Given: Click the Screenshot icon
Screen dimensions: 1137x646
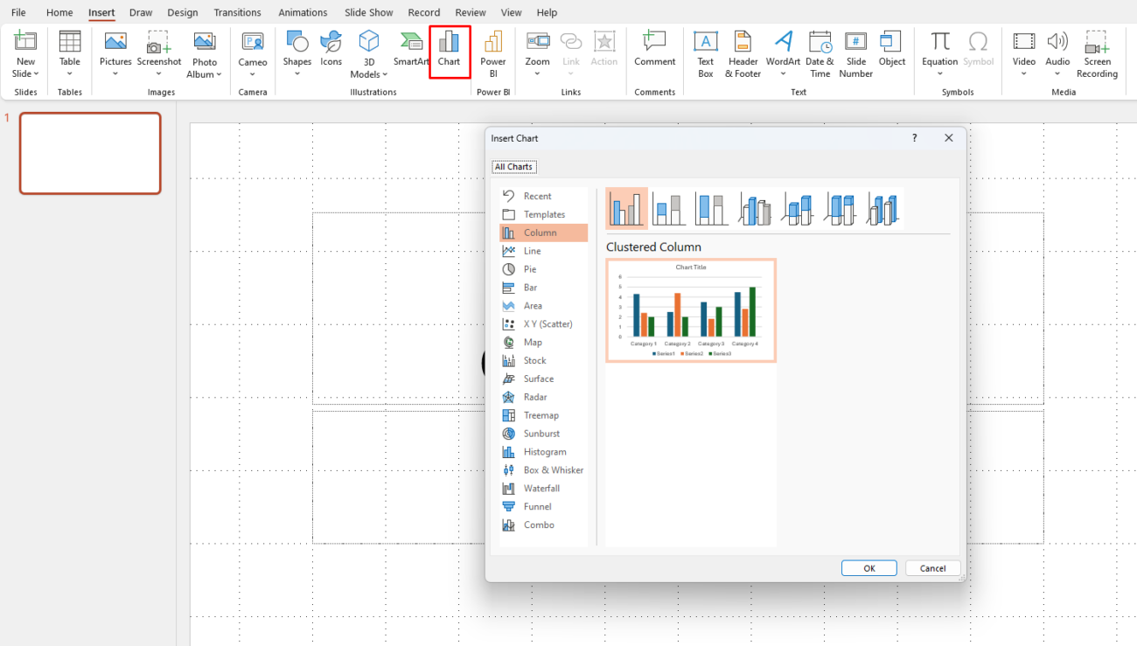Looking at the screenshot, I should [159, 41].
